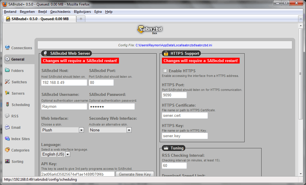Screen dimensions: 306x185
Task: Click the Index Sites icon
Action: (x=7, y=138)
